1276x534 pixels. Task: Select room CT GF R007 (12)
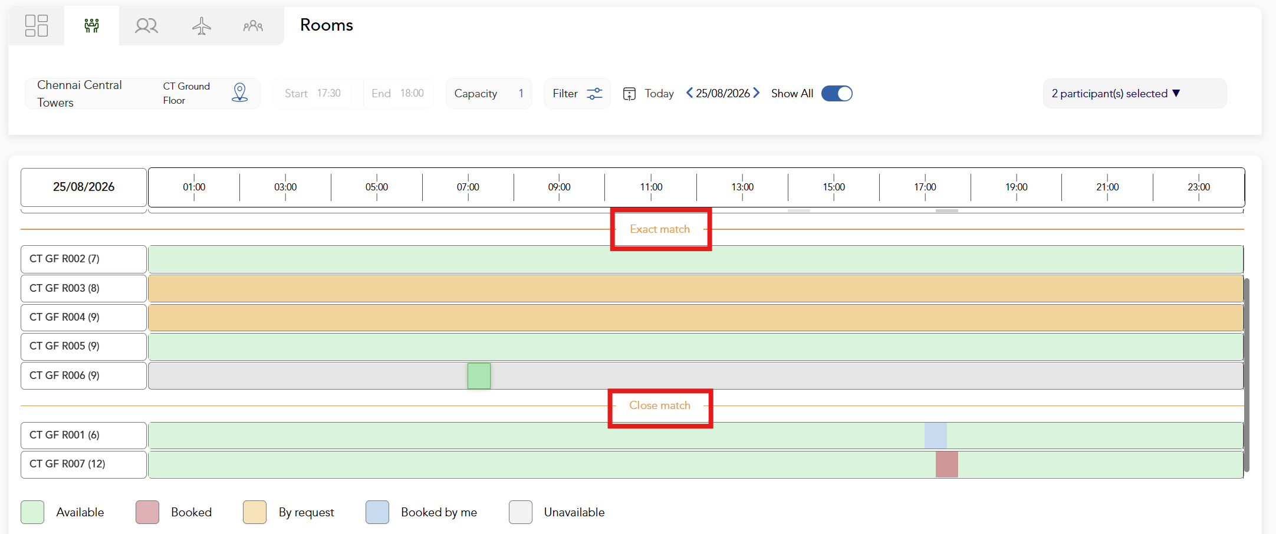(x=84, y=464)
